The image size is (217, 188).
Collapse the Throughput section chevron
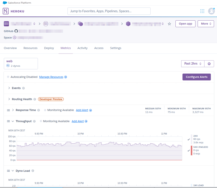(13, 121)
